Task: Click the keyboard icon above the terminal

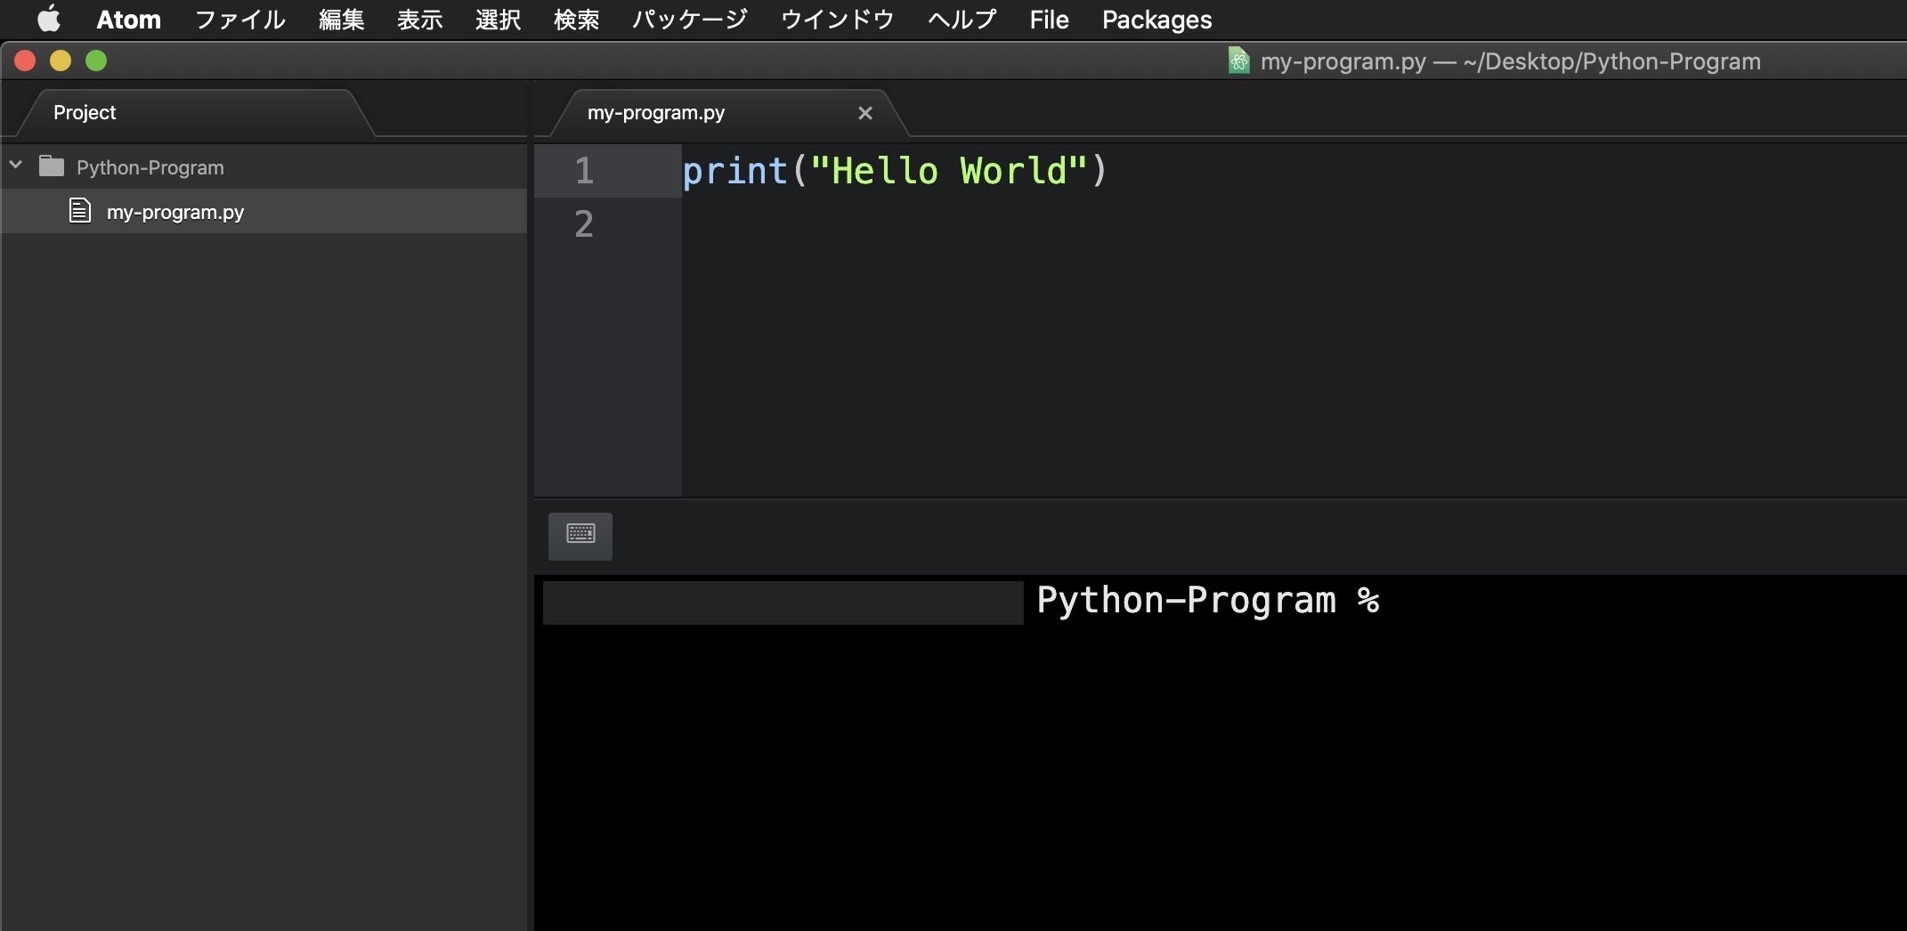Action: tap(580, 535)
